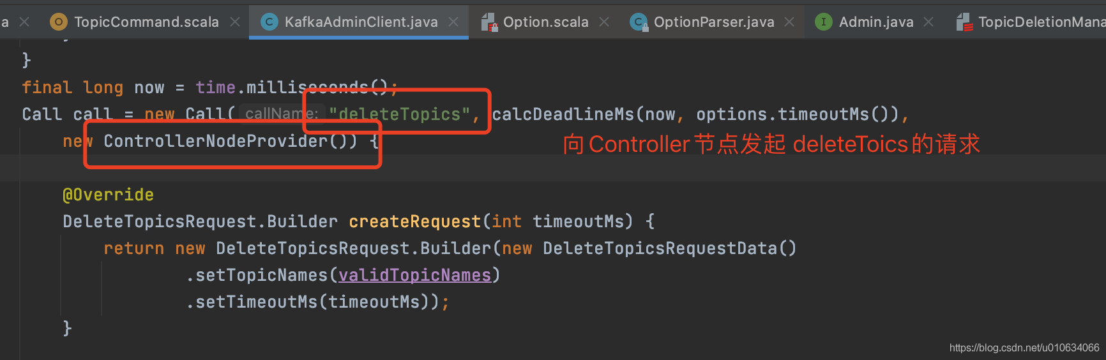The height and width of the screenshot is (360, 1106).
Task: Switch to the OptionParser.java tab
Action: coord(714,22)
